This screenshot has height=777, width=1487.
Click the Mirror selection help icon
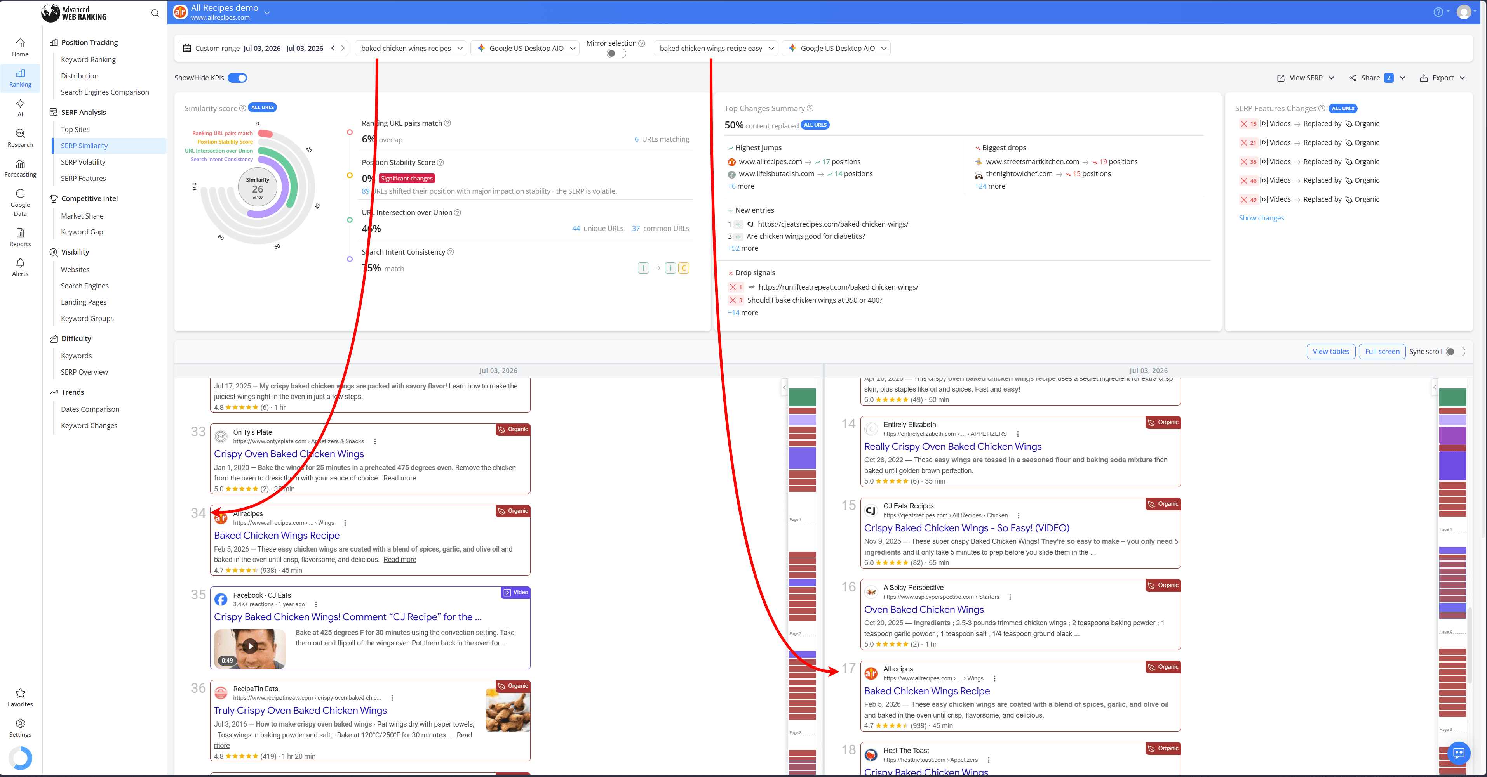641,43
